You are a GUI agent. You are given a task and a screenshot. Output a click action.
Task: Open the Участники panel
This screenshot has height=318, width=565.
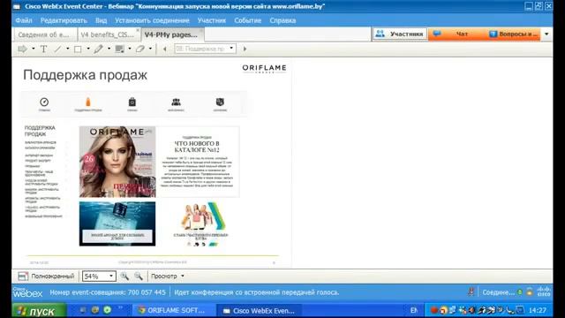click(400, 34)
